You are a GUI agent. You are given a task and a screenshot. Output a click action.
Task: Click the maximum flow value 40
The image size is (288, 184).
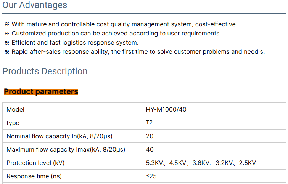tap(150, 150)
